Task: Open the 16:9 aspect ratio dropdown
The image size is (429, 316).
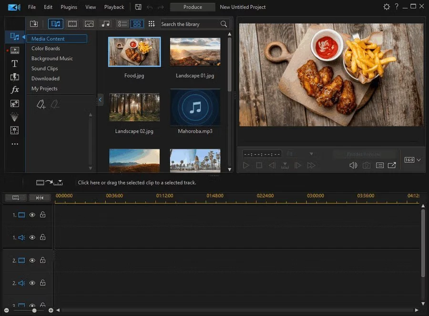Action: (x=412, y=160)
